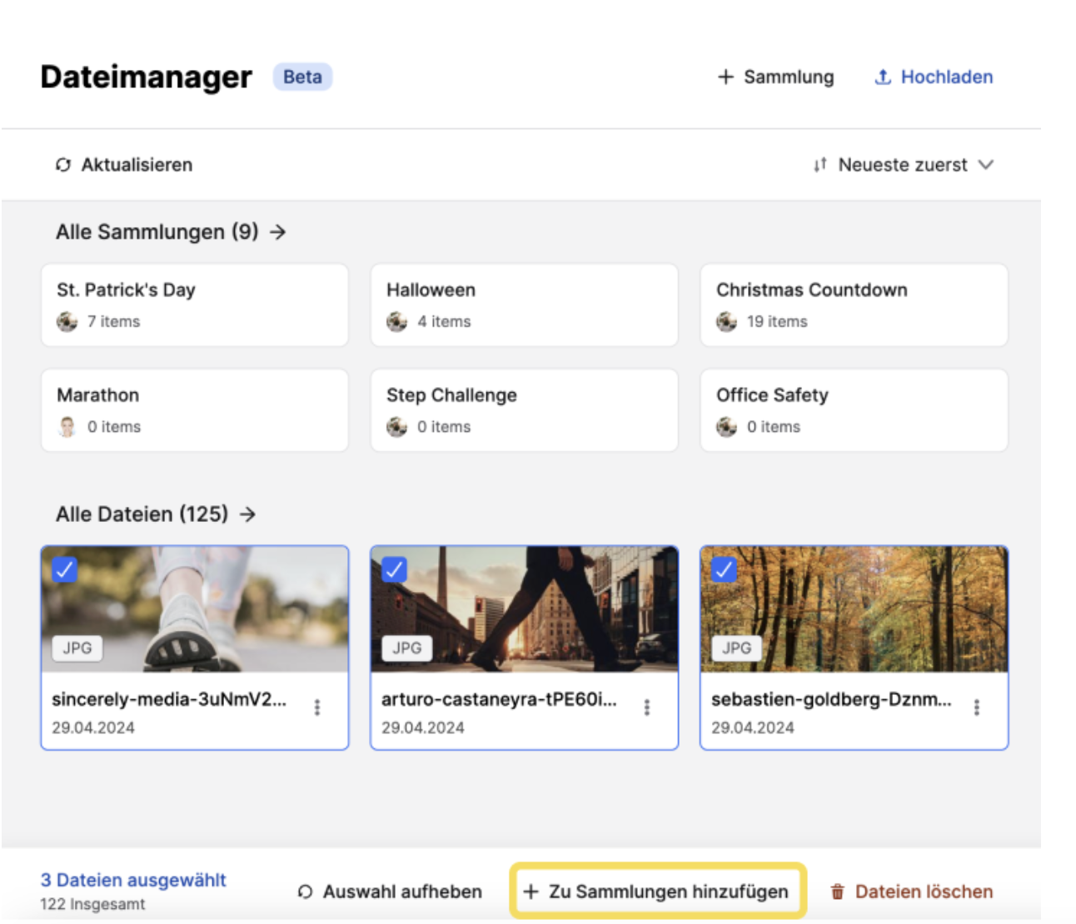Open the Christmas Countdown collection
Screen dimensions: 1076x924
point(854,305)
